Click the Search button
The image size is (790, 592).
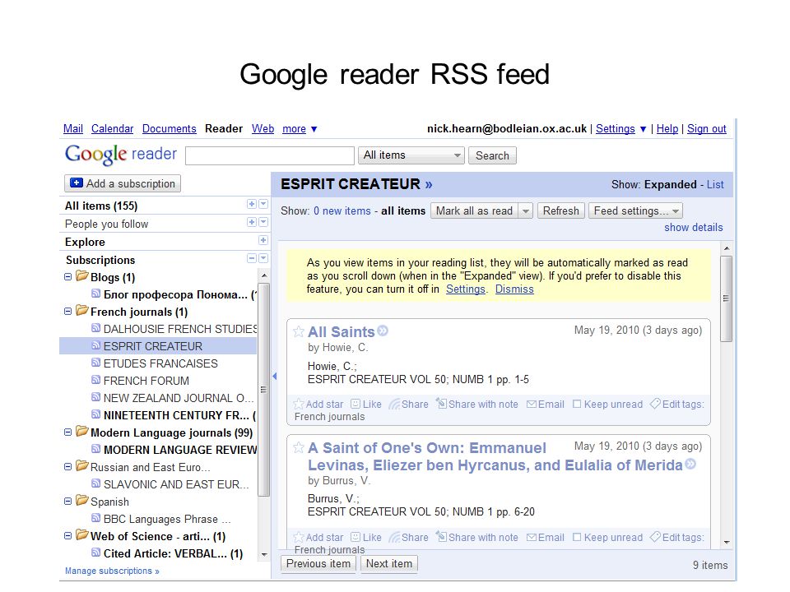tap(492, 155)
